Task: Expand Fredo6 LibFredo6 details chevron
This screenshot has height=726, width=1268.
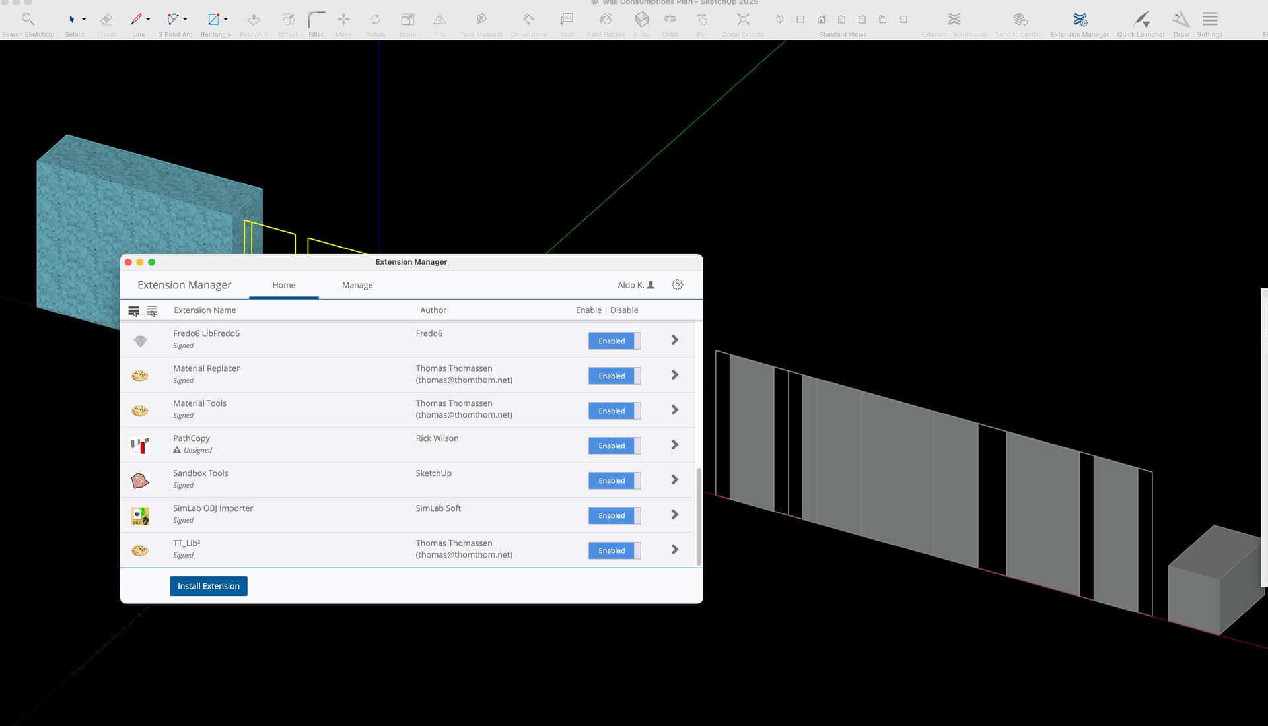Action: (x=675, y=340)
